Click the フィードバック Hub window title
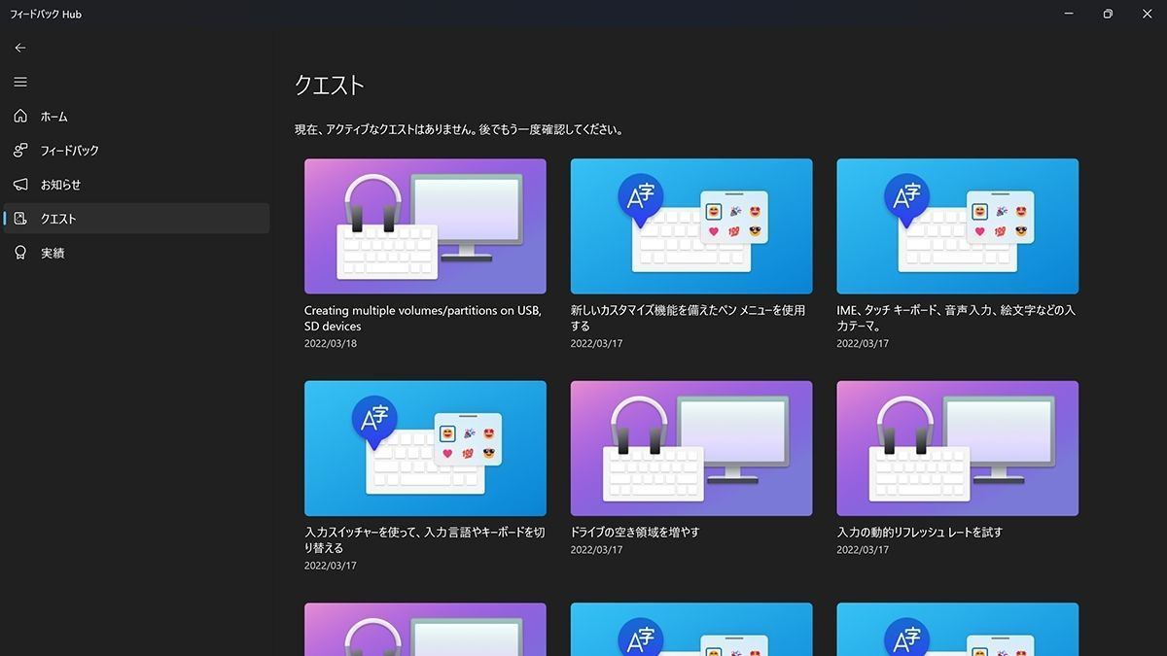The height and width of the screenshot is (656, 1167). [46, 15]
